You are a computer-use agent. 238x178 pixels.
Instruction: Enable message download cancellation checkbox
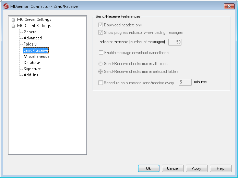(x=101, y=53)
